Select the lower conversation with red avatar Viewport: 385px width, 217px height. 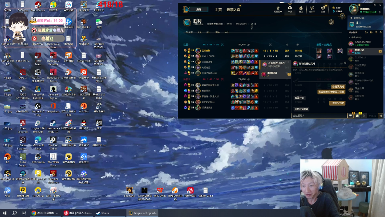(275, 74)
